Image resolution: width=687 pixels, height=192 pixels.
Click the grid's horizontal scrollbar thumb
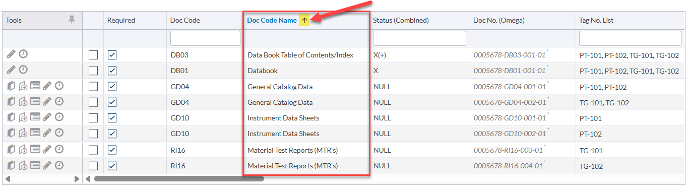(x=179, y=178)
